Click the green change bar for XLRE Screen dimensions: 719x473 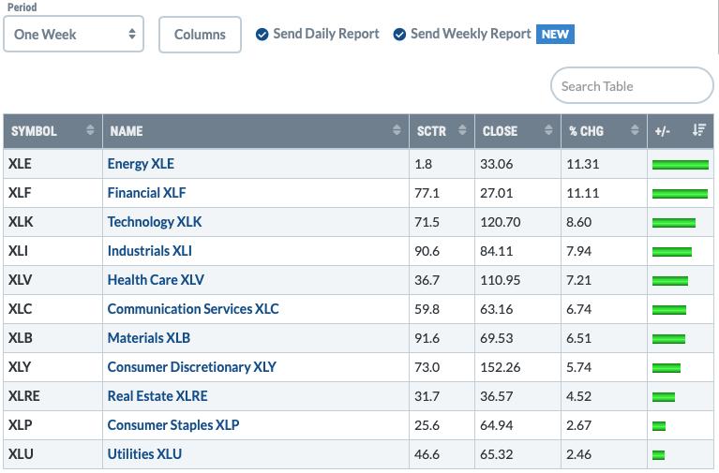(x=664, y=397)
